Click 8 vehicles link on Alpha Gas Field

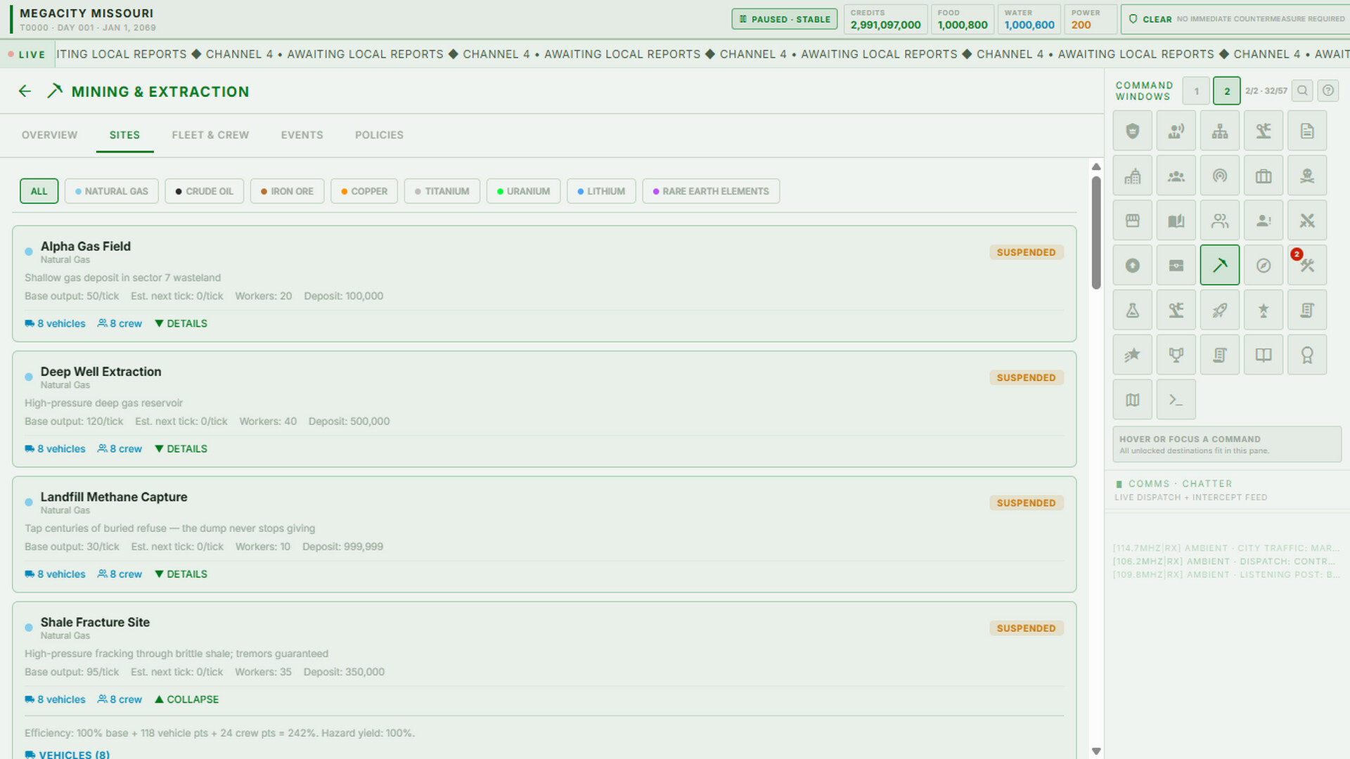(55, 323)
